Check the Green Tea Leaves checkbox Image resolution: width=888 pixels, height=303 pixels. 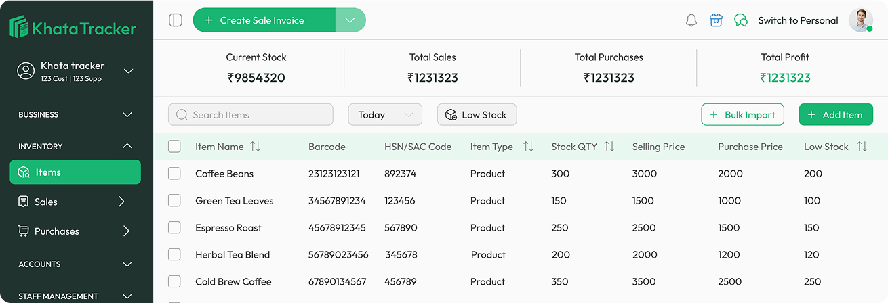[174, 200]
